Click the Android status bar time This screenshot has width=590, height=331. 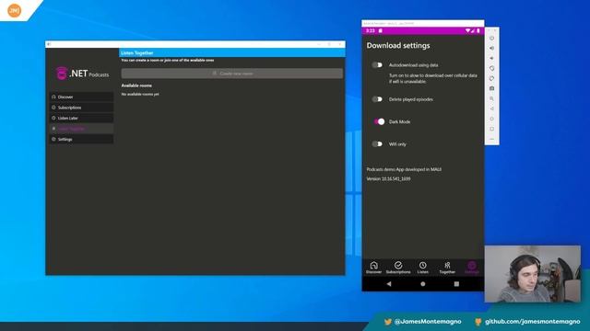point(371,30)
